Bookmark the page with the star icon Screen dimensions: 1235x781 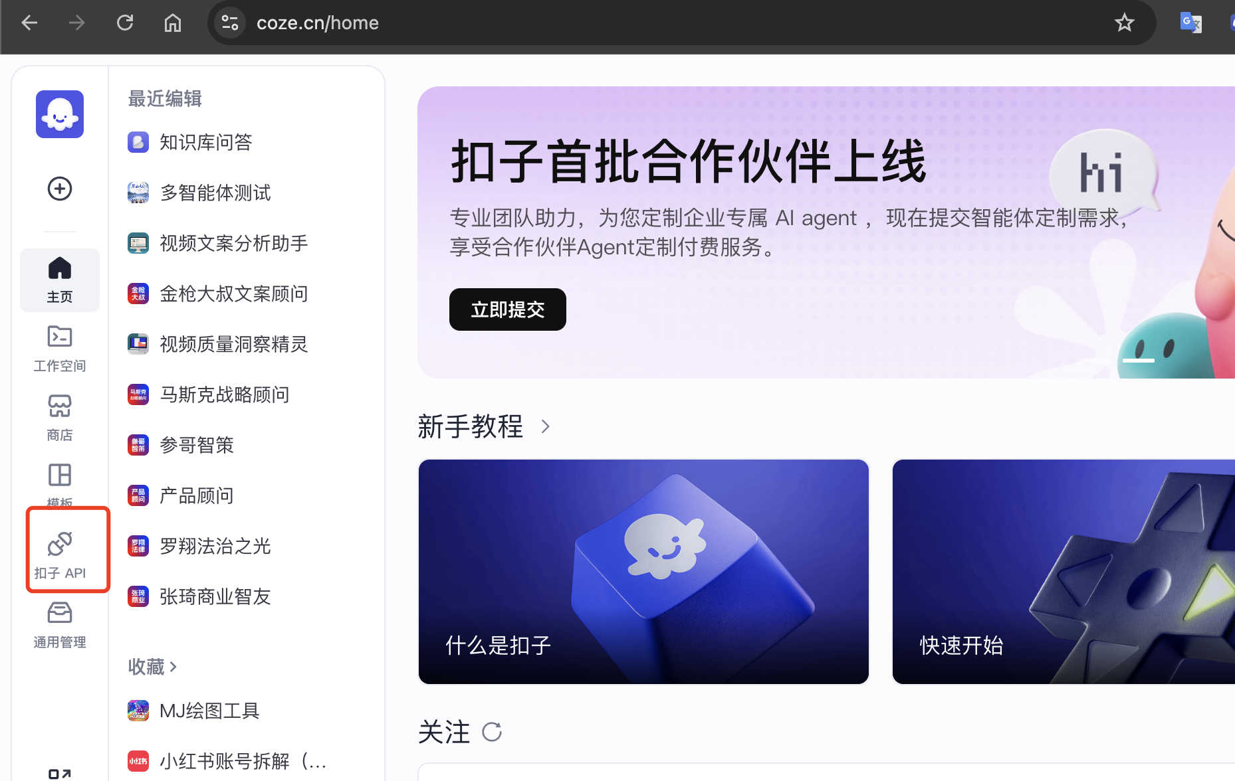(x=1125, y=22)
